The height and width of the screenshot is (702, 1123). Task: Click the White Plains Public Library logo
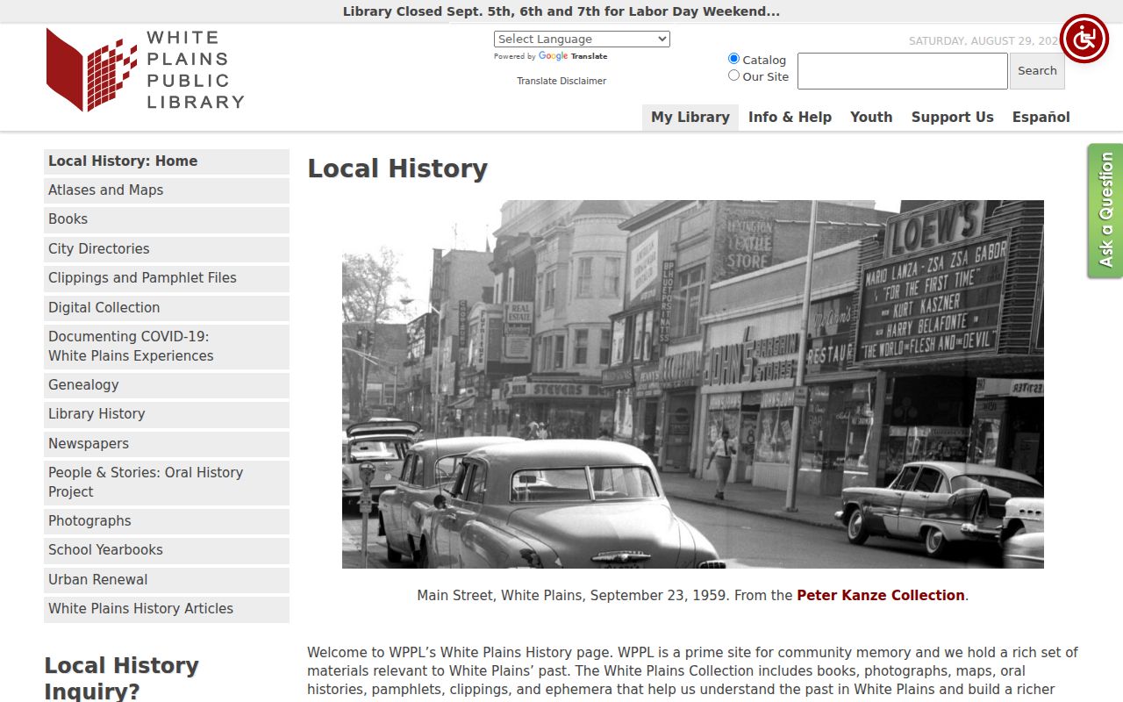point(146,70)
